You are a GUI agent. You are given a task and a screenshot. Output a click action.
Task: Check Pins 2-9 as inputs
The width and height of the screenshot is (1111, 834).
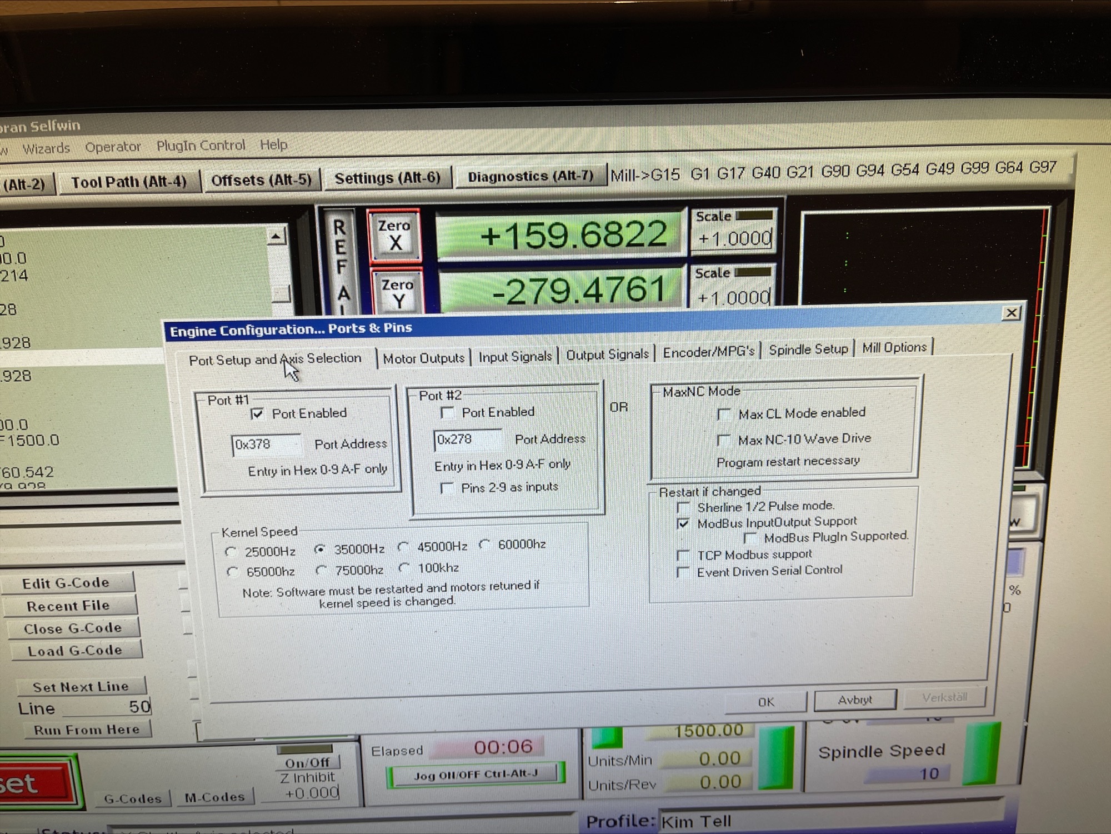point(447,488)
